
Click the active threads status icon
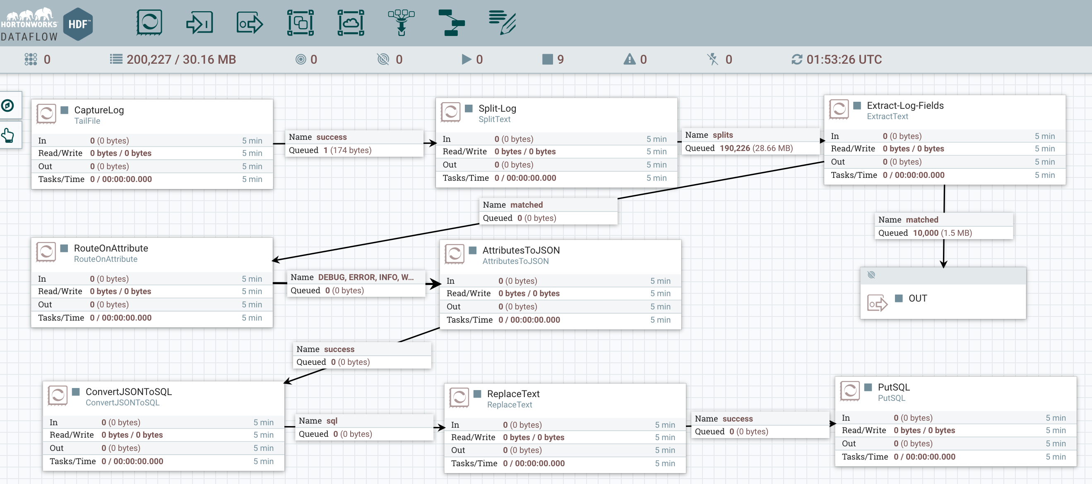(31, 59)
